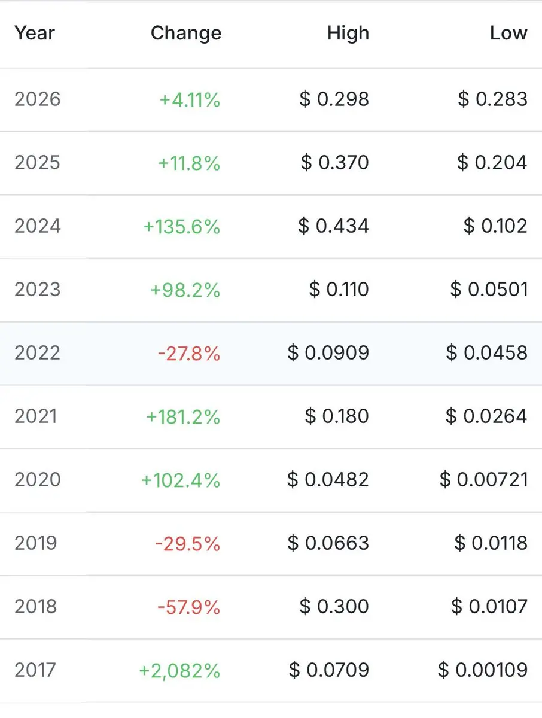This screenshot has height=718, width=542.
Task: Click the 2025 low value $ 0.204
Action: coord(492,163)
